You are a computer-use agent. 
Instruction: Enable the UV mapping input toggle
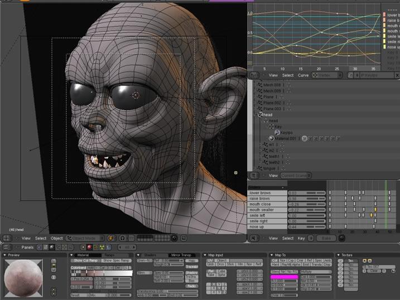(210, 260)
